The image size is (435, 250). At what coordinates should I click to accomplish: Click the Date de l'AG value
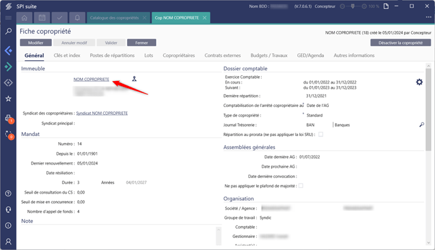317,105
